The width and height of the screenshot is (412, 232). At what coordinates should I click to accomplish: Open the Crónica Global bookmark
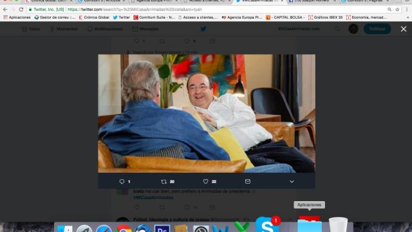point(94,17)
